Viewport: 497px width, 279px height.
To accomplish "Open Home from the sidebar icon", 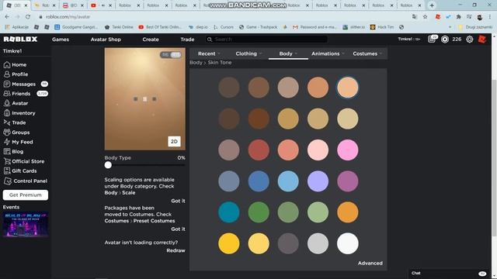I will pos(7,65).
